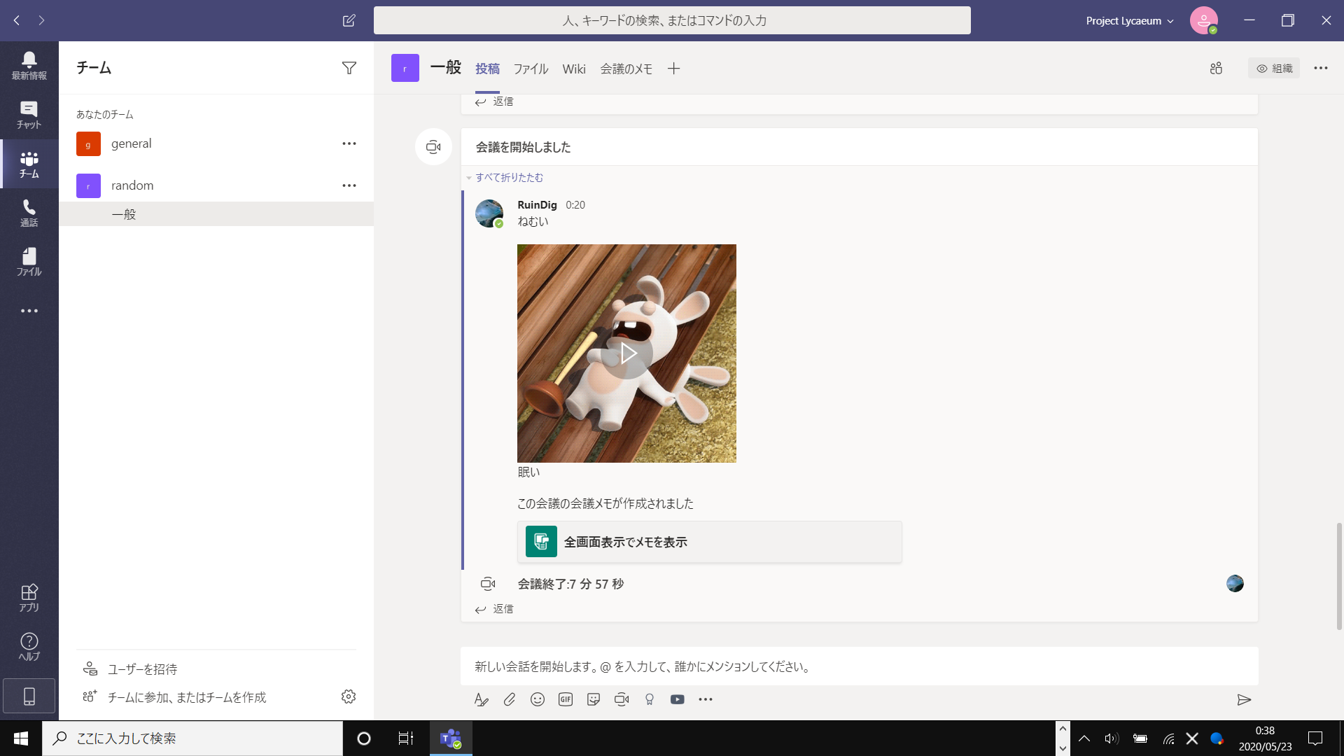The height and width of the screenshot is (756, 1344).
Task: Click the send message arrow icon
Action: coord(1244,699)
